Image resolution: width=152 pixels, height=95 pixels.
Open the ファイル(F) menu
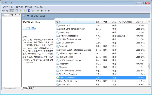8,7
